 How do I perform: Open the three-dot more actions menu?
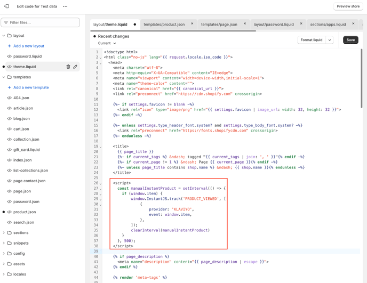(x=65, y=6)
